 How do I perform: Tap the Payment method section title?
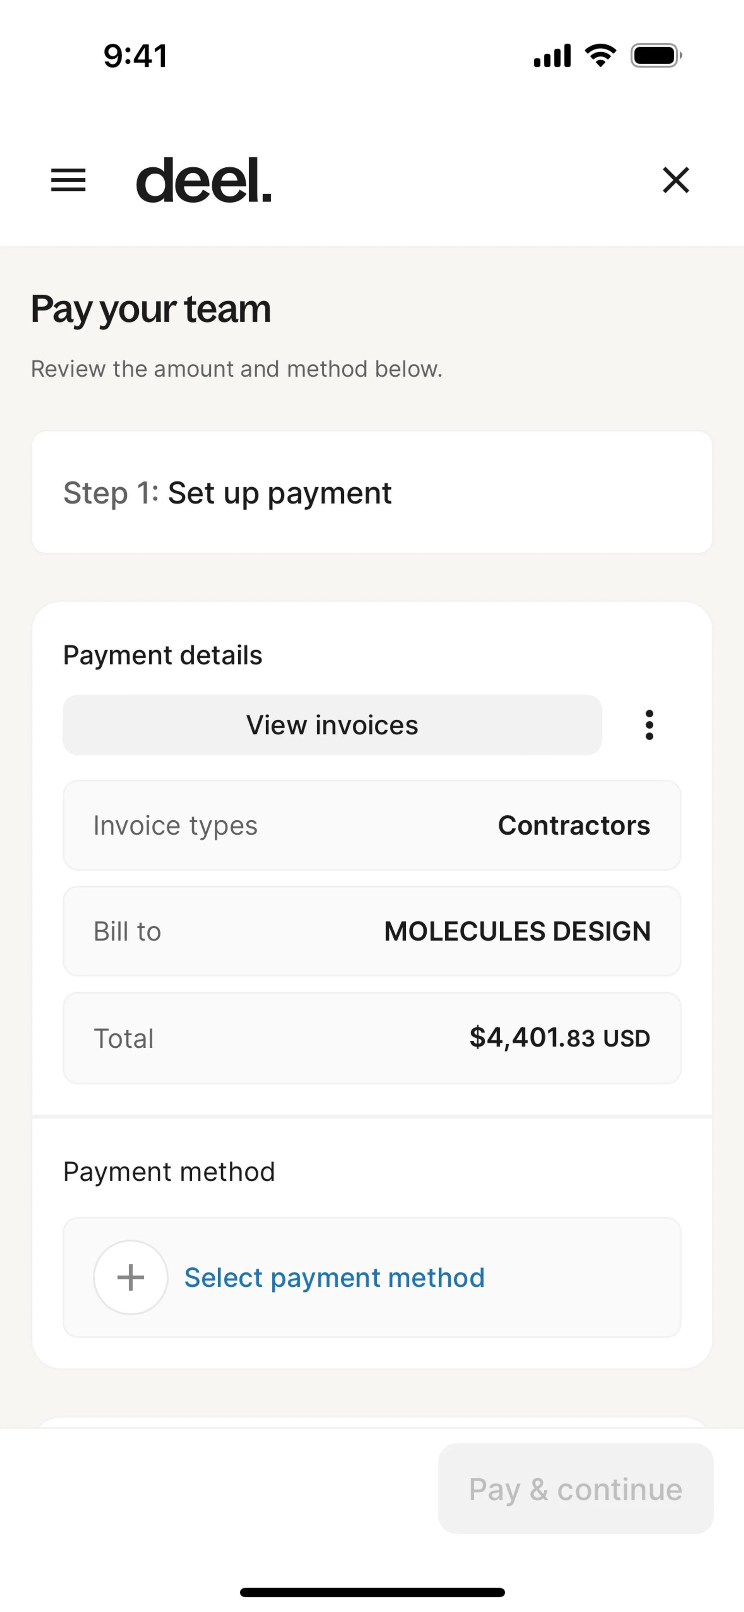[x=169, y=1172]
